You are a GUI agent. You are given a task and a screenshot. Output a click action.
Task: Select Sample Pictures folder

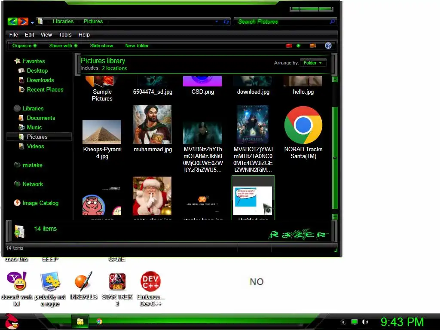pos(102,89)
